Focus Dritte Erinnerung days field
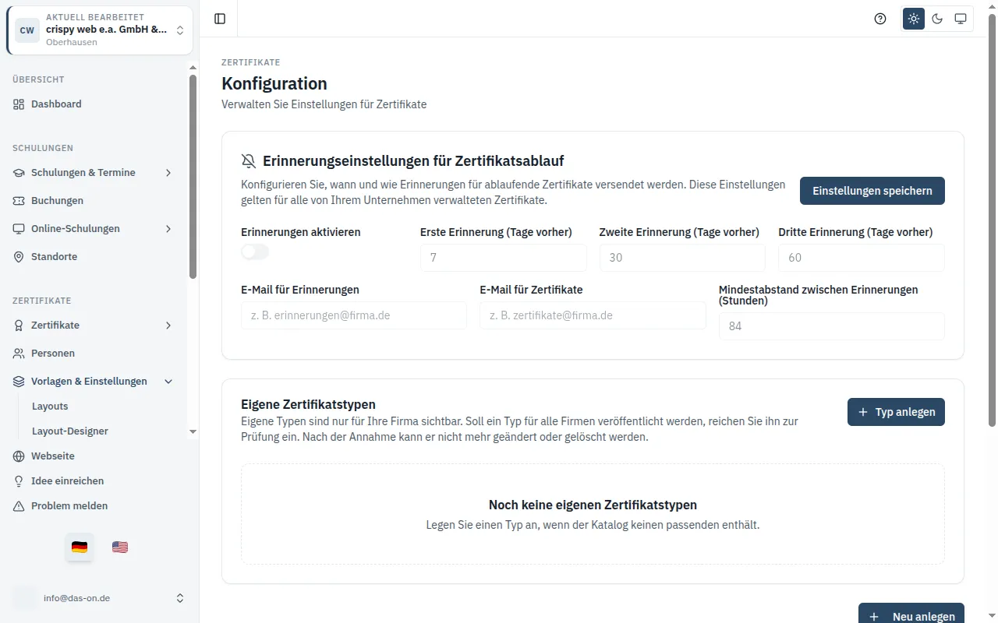This screenshot has height=623, width=998. (x=862, y=258)
